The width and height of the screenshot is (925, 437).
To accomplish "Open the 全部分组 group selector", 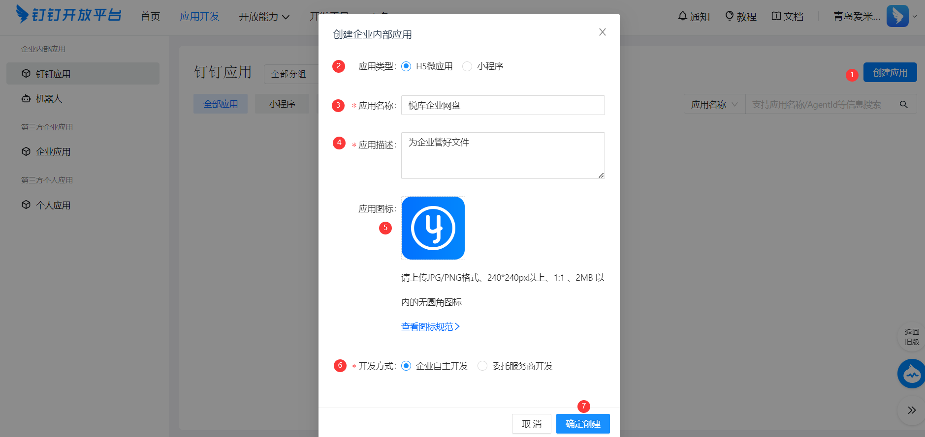I will [290, 74].
